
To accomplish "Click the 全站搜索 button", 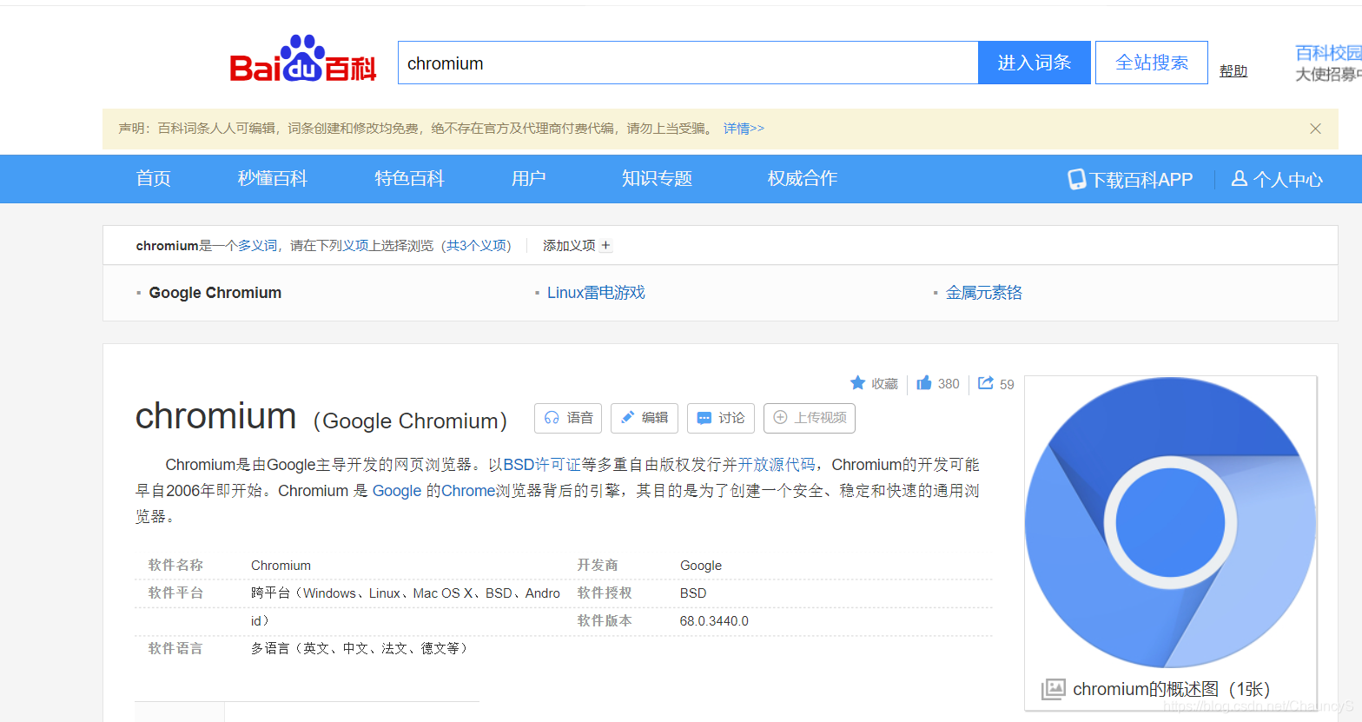I will 1152,63.
